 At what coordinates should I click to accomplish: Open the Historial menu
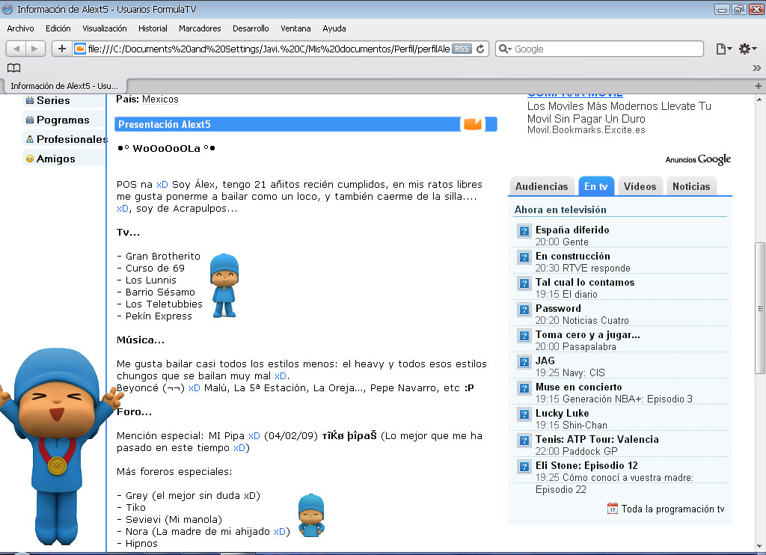pos(153,28)
